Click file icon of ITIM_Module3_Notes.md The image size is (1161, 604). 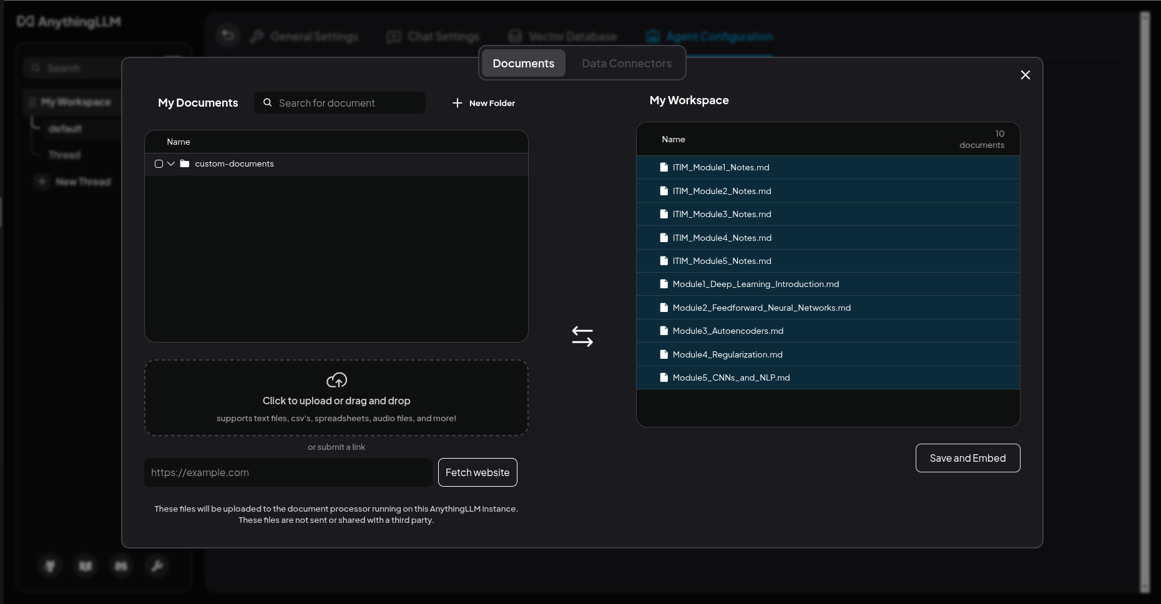click(664, 214)
